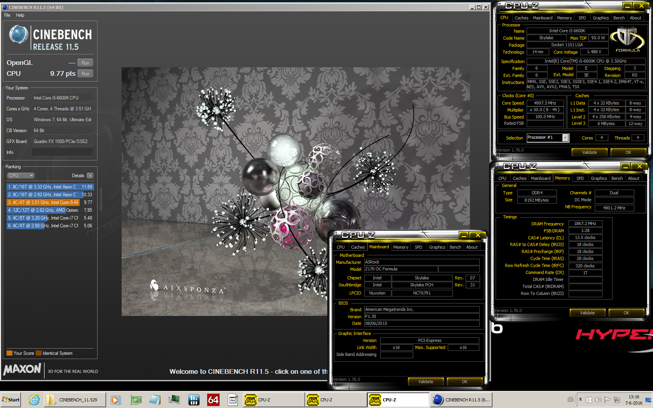Image resolution: width=653 pixels, height=408 pixels.
Task: Open the red AIDA64 taskbar icon
Action: (x=213, y=399)
